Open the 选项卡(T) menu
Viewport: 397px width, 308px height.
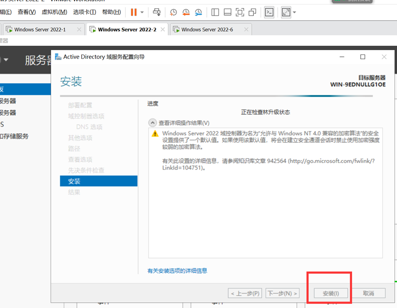(x=85, y=12)
